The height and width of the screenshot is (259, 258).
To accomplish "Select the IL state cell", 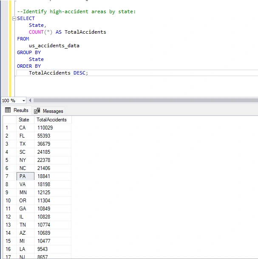I will pyautogui.click(x=25, y=217).
